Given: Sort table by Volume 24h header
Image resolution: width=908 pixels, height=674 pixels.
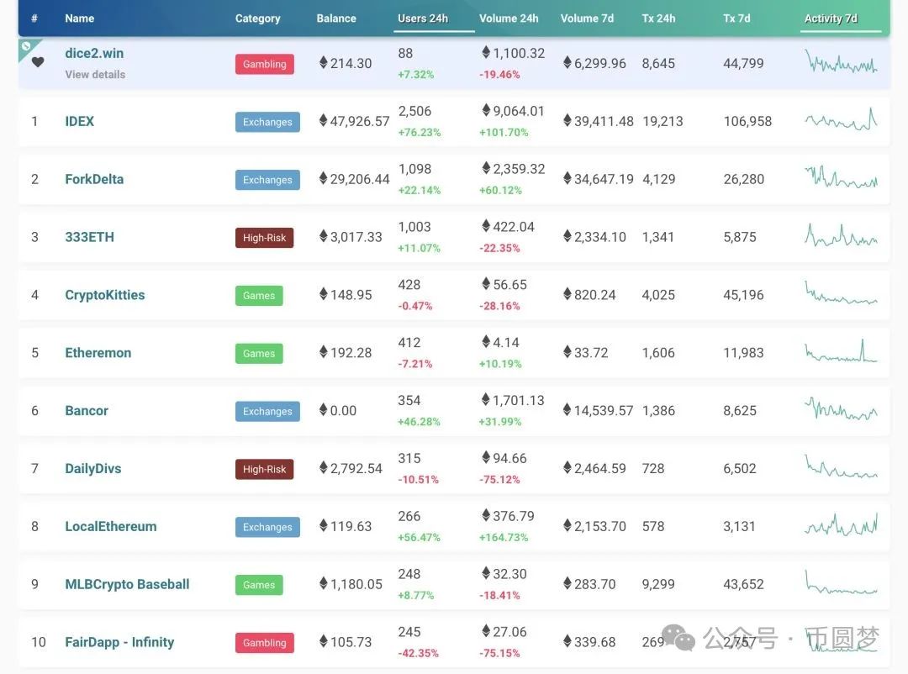Looking at the screenshot, I should point(509,18).
